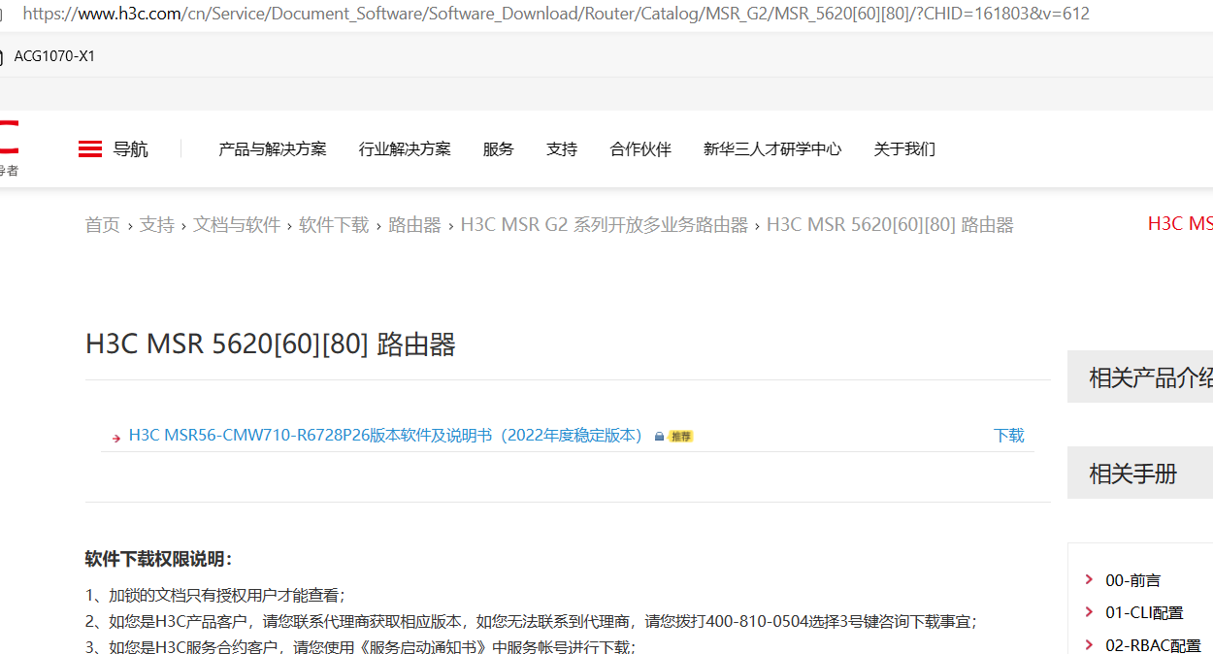The height and width of the screenshot is (654, 1213).
Task: Click chevron icon beside 00-前言
Action: pos(1089,580)
